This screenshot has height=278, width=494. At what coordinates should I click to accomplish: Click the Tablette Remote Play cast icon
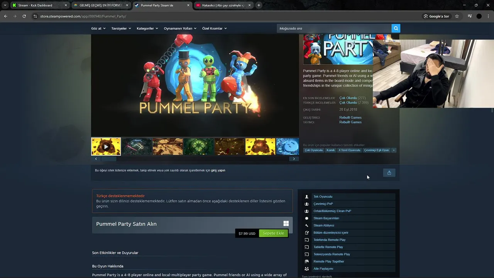307,247
